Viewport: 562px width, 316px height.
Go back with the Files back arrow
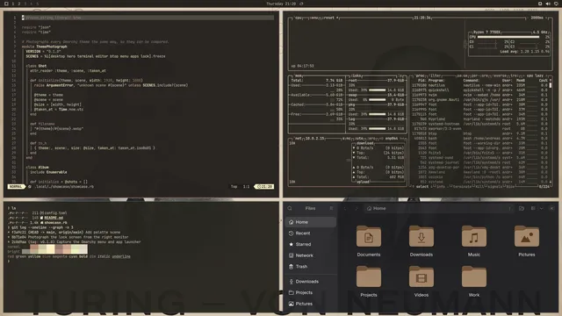(345, 209)
